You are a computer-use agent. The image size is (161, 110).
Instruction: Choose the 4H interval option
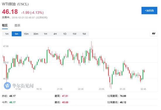click(55, 34)
